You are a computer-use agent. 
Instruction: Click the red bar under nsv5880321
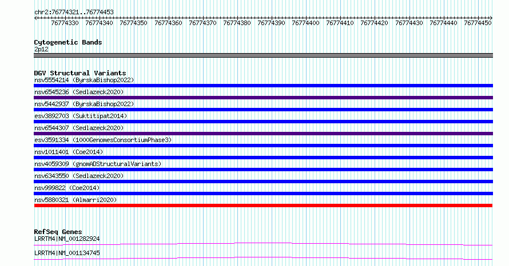coord(263,205)
